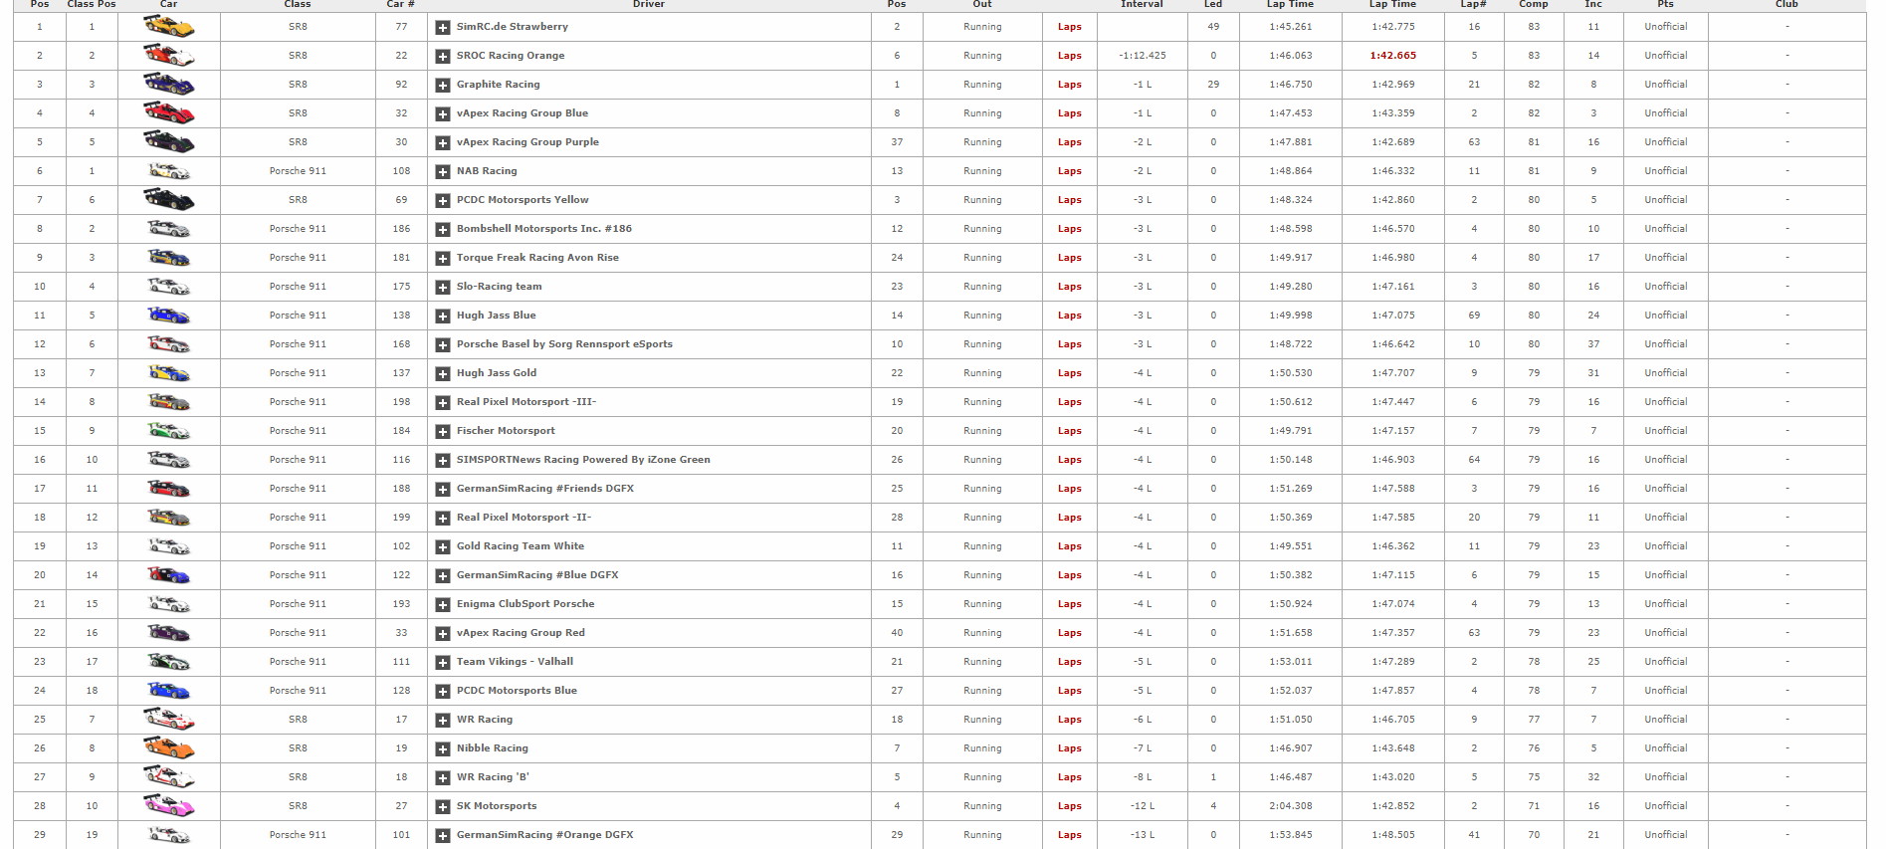Expand NAB Racing team row
This screenshot has height=849, width=1886.
[443, 172]
